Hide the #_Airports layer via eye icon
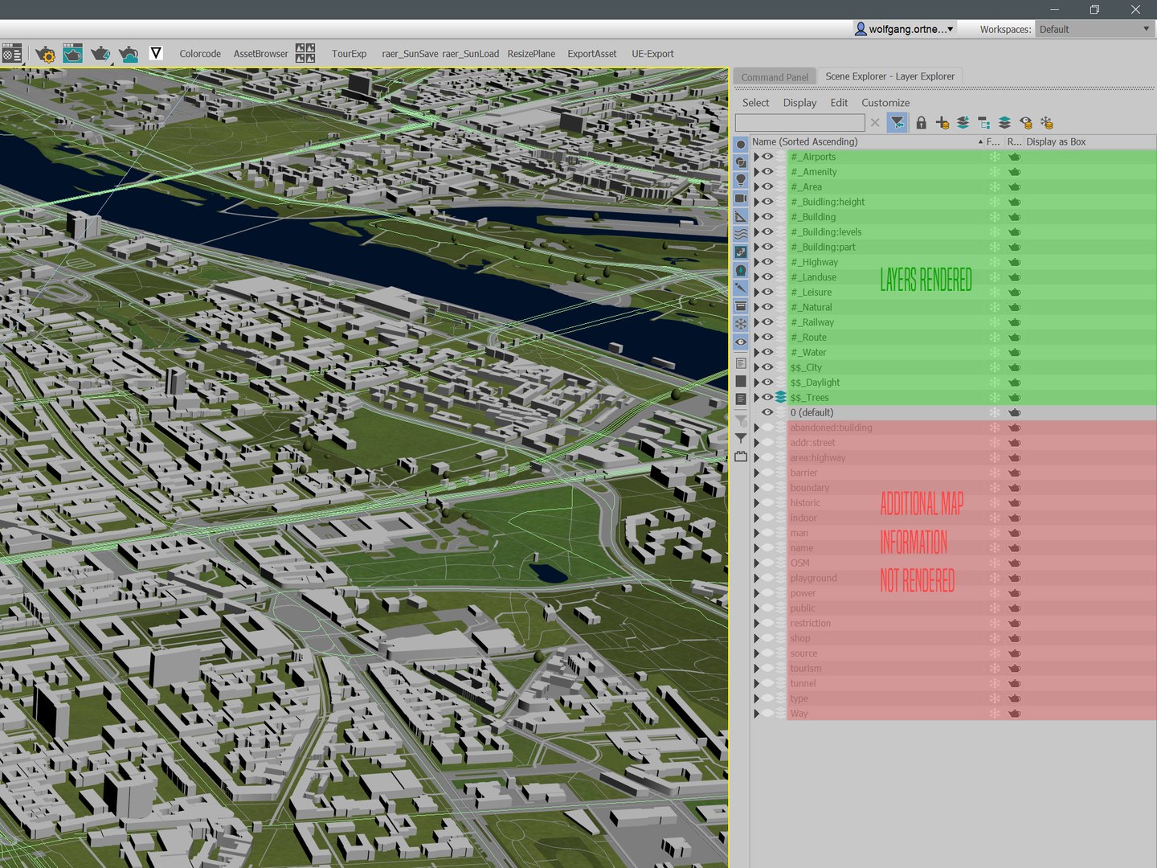The height and width of the screenshot is (868, 1157). pos(768,157)
